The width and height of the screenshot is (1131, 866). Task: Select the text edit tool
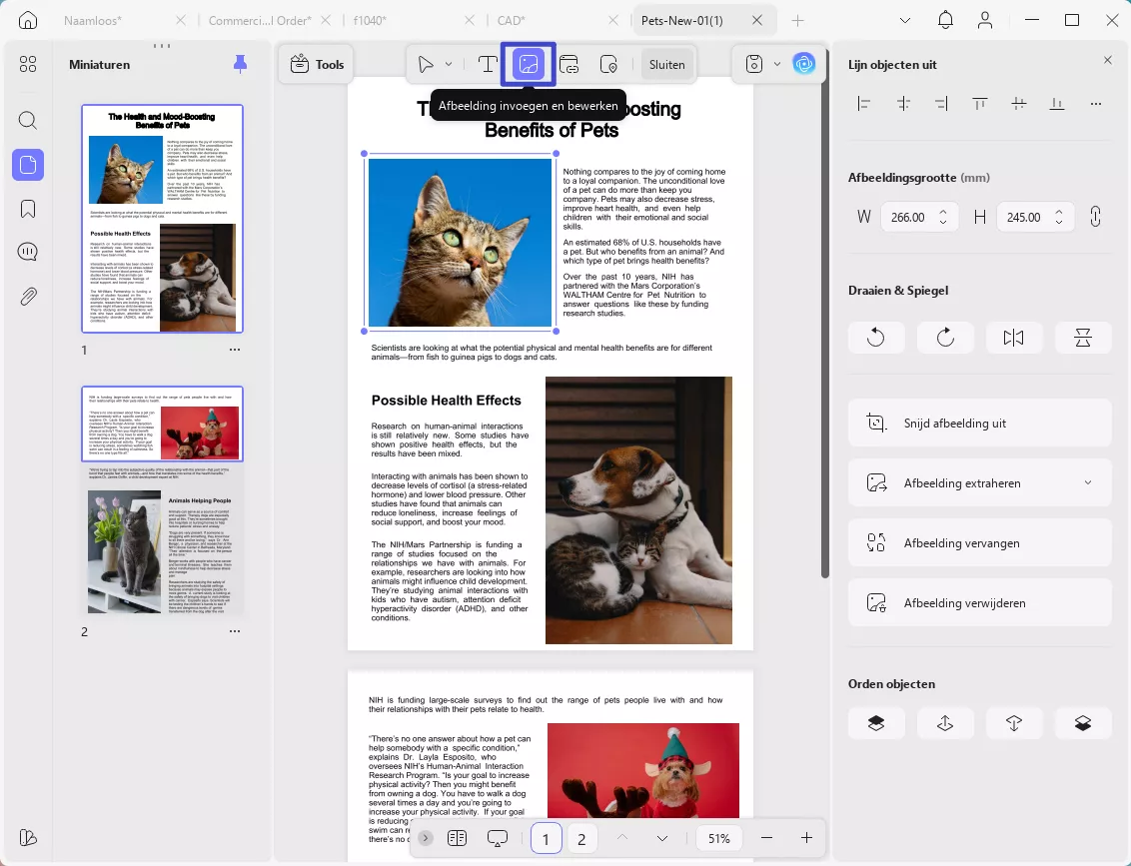point(488,64)
